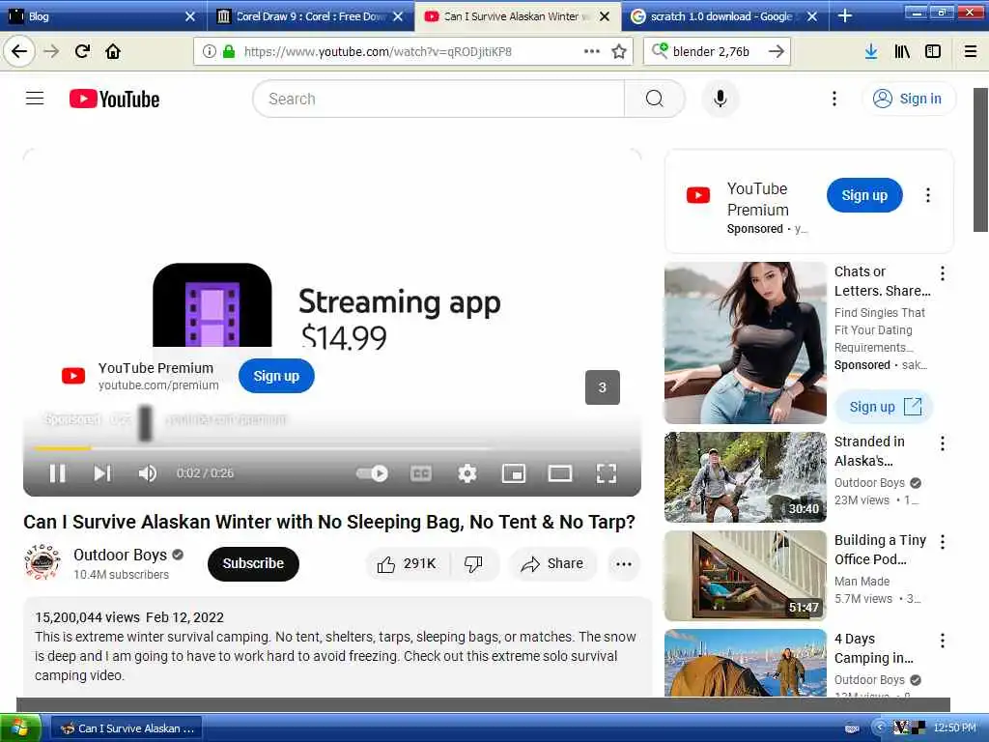
Task: Bookmark this page with star icon
Action: pyautogui.click(x=619, y=51)
